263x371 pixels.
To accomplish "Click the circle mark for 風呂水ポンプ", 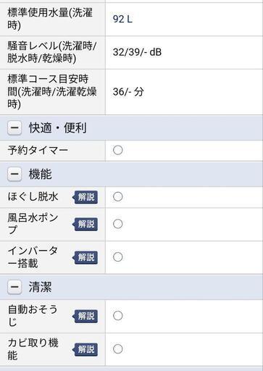I will (118, 224).
